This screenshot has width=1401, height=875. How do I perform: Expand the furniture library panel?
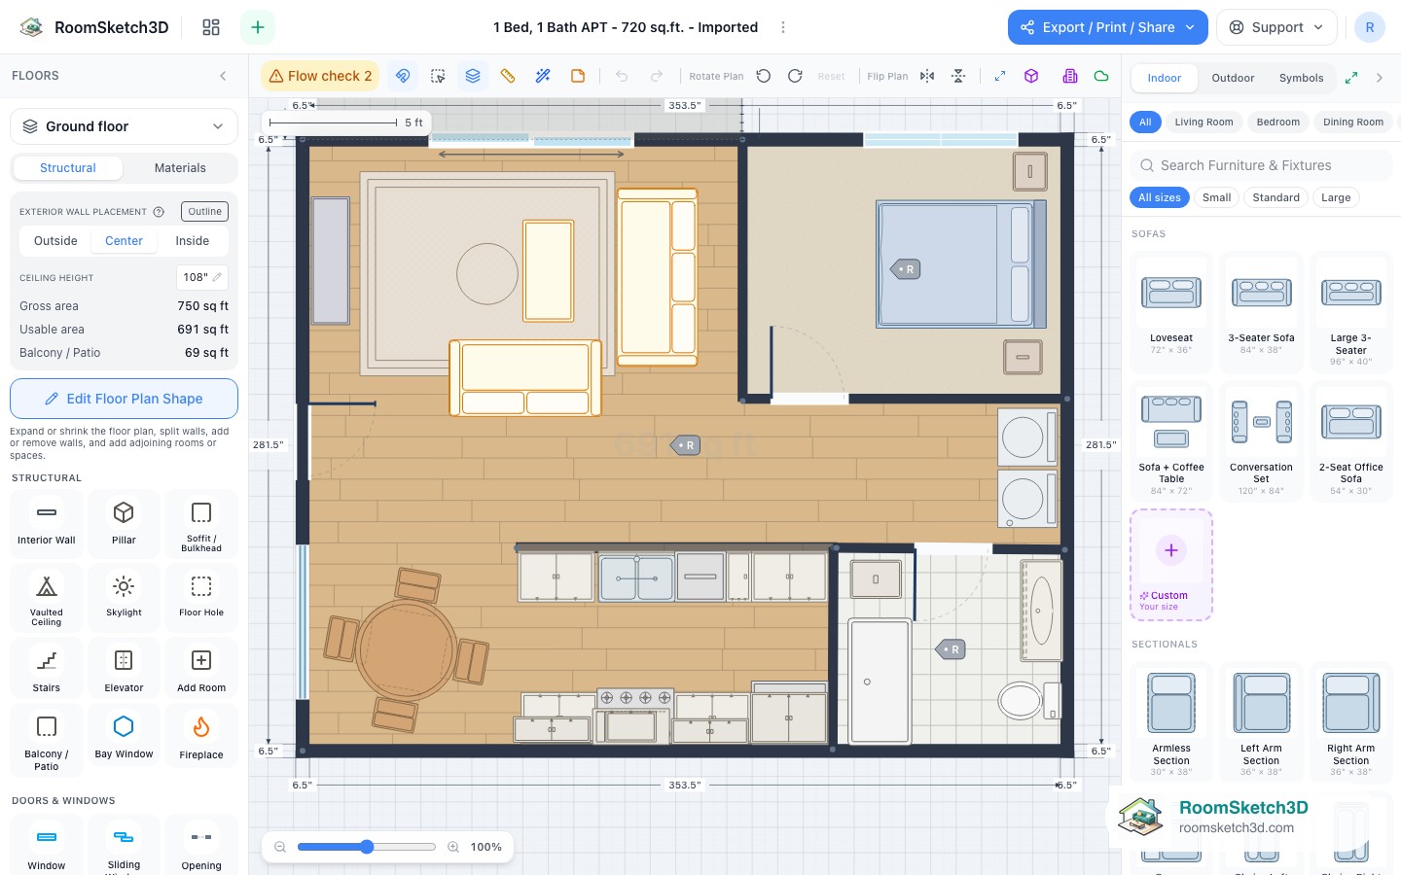[1351, 78]
